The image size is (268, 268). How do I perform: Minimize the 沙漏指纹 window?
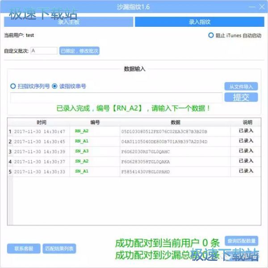click(x=252, y=7)
